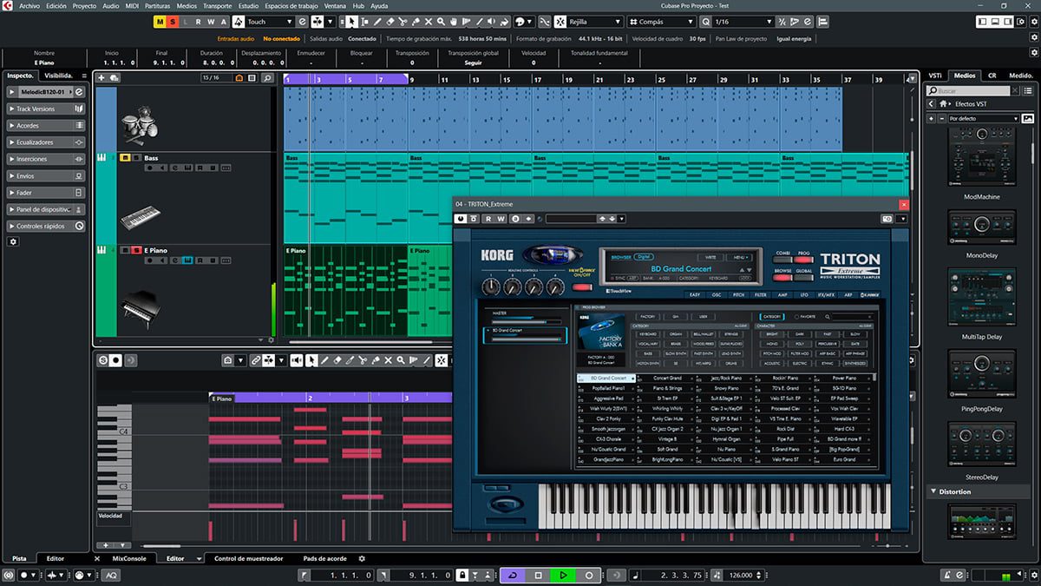This screenshot has height=586, width=1041.
Task: Go back in the media browser
Action: coord(932,104)
